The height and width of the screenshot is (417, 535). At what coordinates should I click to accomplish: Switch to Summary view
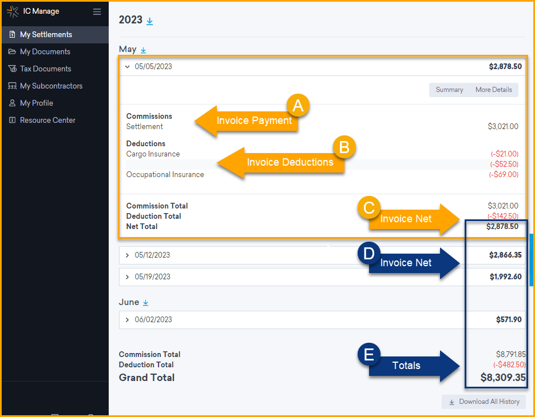tap(449, 90)
